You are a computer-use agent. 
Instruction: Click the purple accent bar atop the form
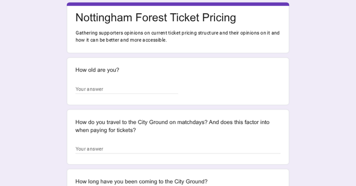point(178,4)
